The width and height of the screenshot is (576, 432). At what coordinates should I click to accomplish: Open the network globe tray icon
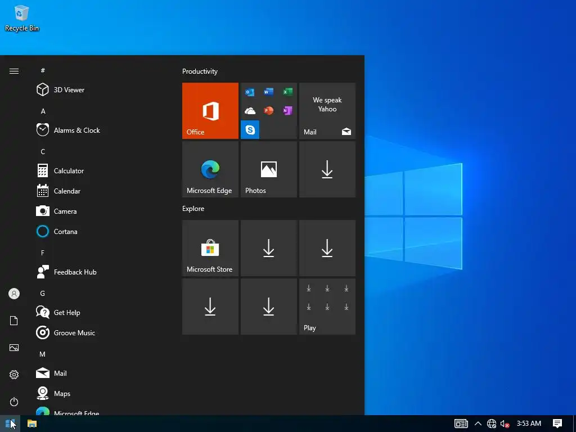[x=492, y=424]
